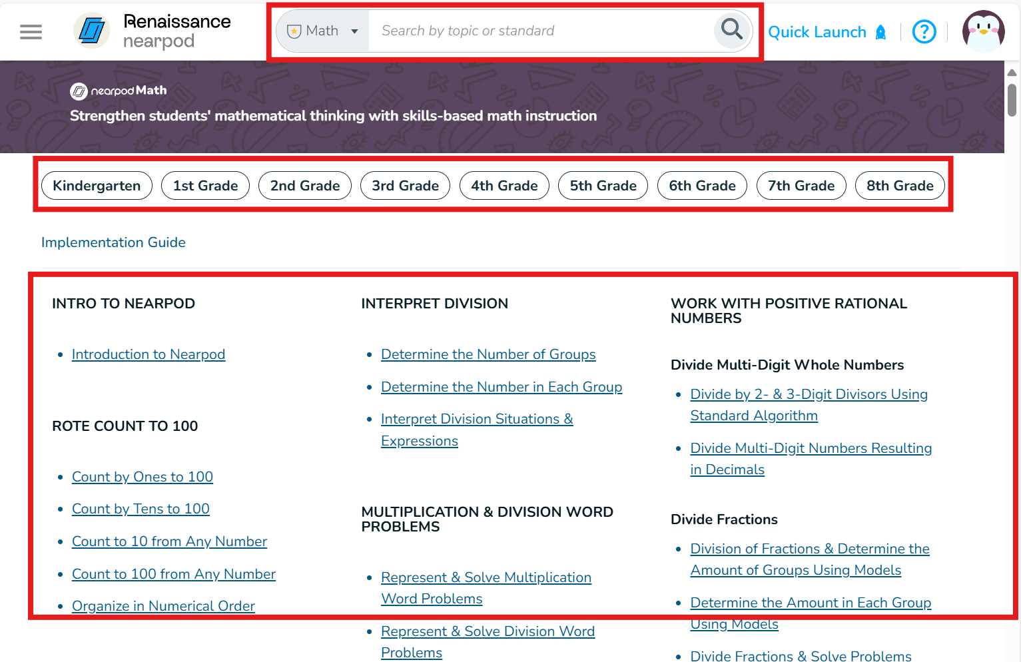The height and width of the screenshot is (662, 1021).
Task: Select the 3rd Grade tab
Action: (405, 185)
